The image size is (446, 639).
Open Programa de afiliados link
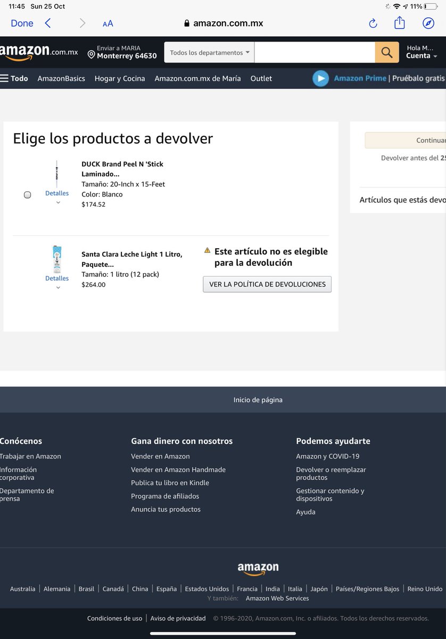tap(165, 496)
